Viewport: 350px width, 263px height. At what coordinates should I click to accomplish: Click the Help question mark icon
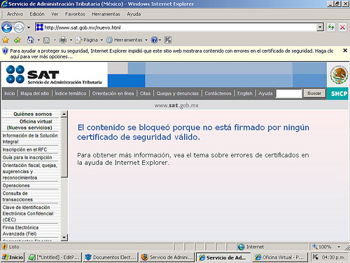pyautogui.click(x=154, y=40)
